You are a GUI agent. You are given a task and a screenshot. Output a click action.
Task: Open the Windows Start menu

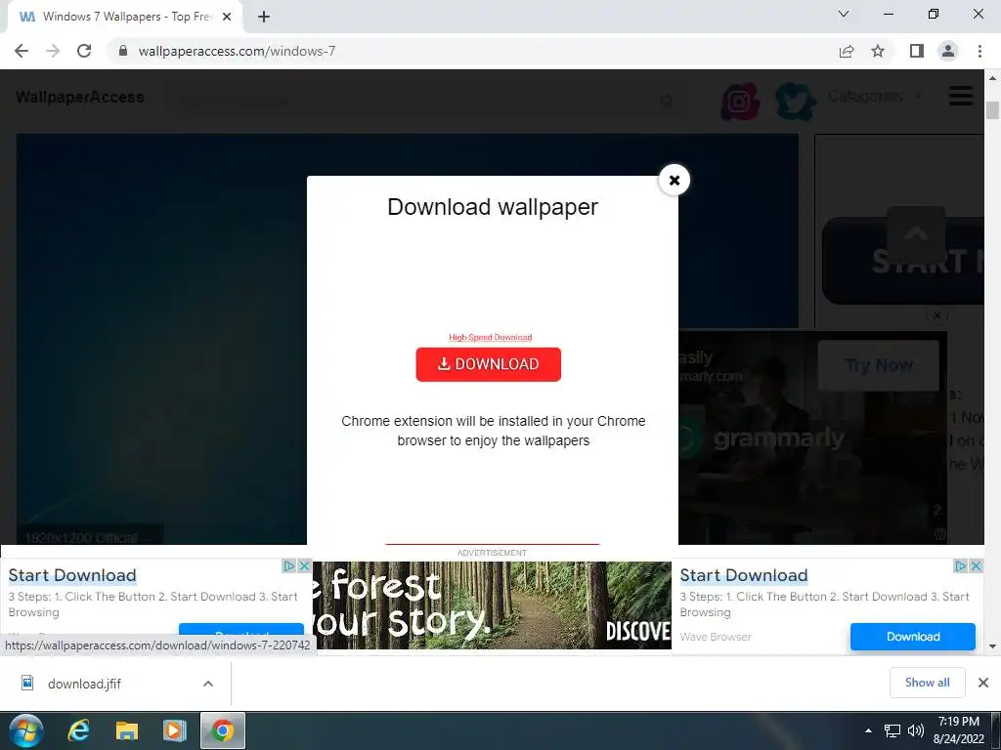(25, 730)
